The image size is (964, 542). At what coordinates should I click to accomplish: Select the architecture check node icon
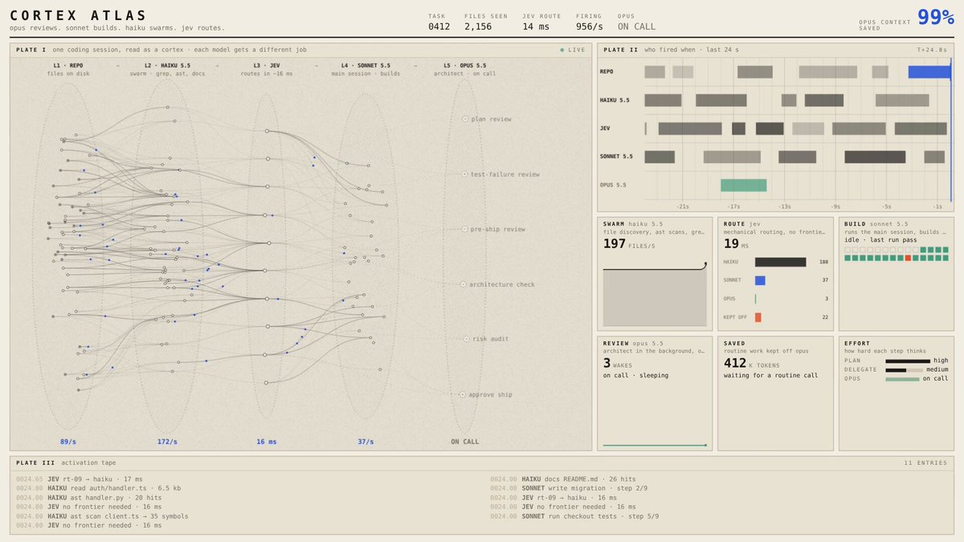(x=464, y=284)
